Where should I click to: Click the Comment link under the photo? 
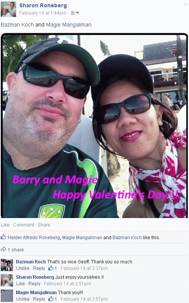pyautogui.click(x=23, y=225)
